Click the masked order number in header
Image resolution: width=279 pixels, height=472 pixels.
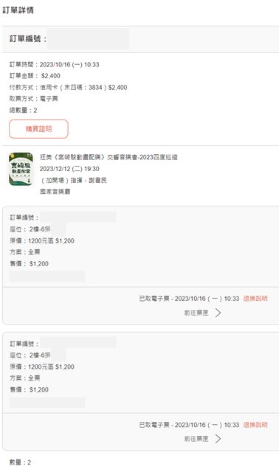[88, 39]
